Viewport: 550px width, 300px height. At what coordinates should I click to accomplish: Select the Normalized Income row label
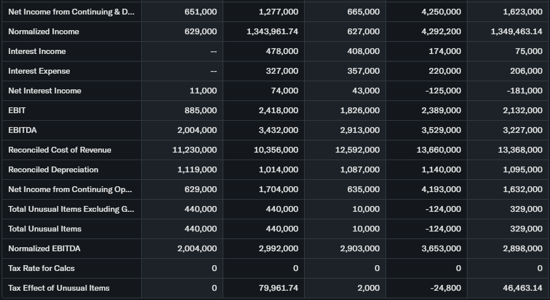pyautogui.click(x=44, y=31)
